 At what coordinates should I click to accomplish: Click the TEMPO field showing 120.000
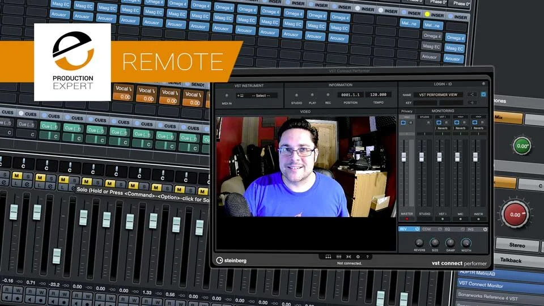pos(378,95)
